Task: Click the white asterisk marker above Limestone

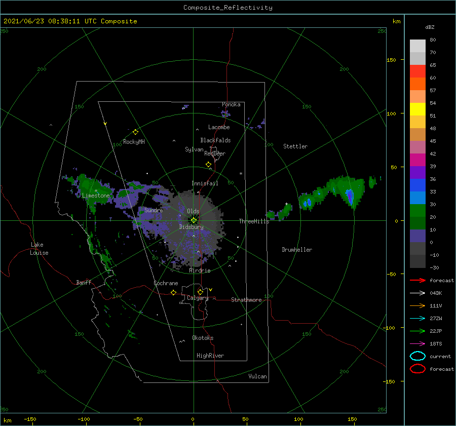Action: pos(96,191)
